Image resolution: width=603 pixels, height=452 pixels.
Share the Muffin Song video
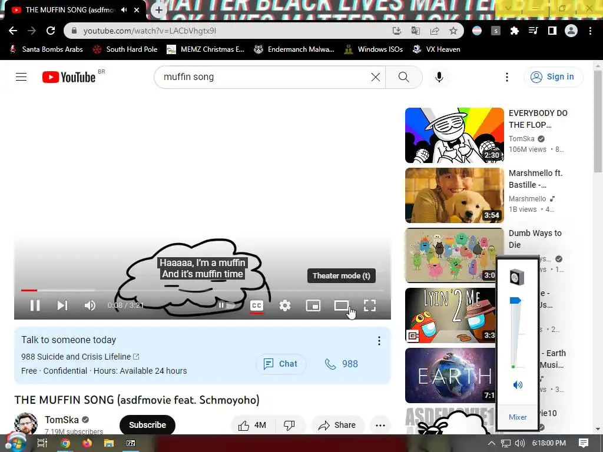(337, 425)
